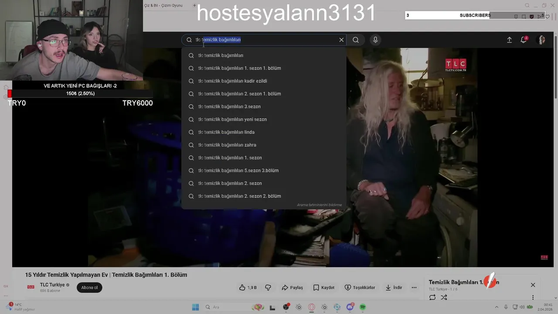This screenshot has width=558, height=314.
Task: Select suggestion 'tlc temizlik bağımlıları 3.sezon'
Action: pyautogui.click(x=264, y=106)
